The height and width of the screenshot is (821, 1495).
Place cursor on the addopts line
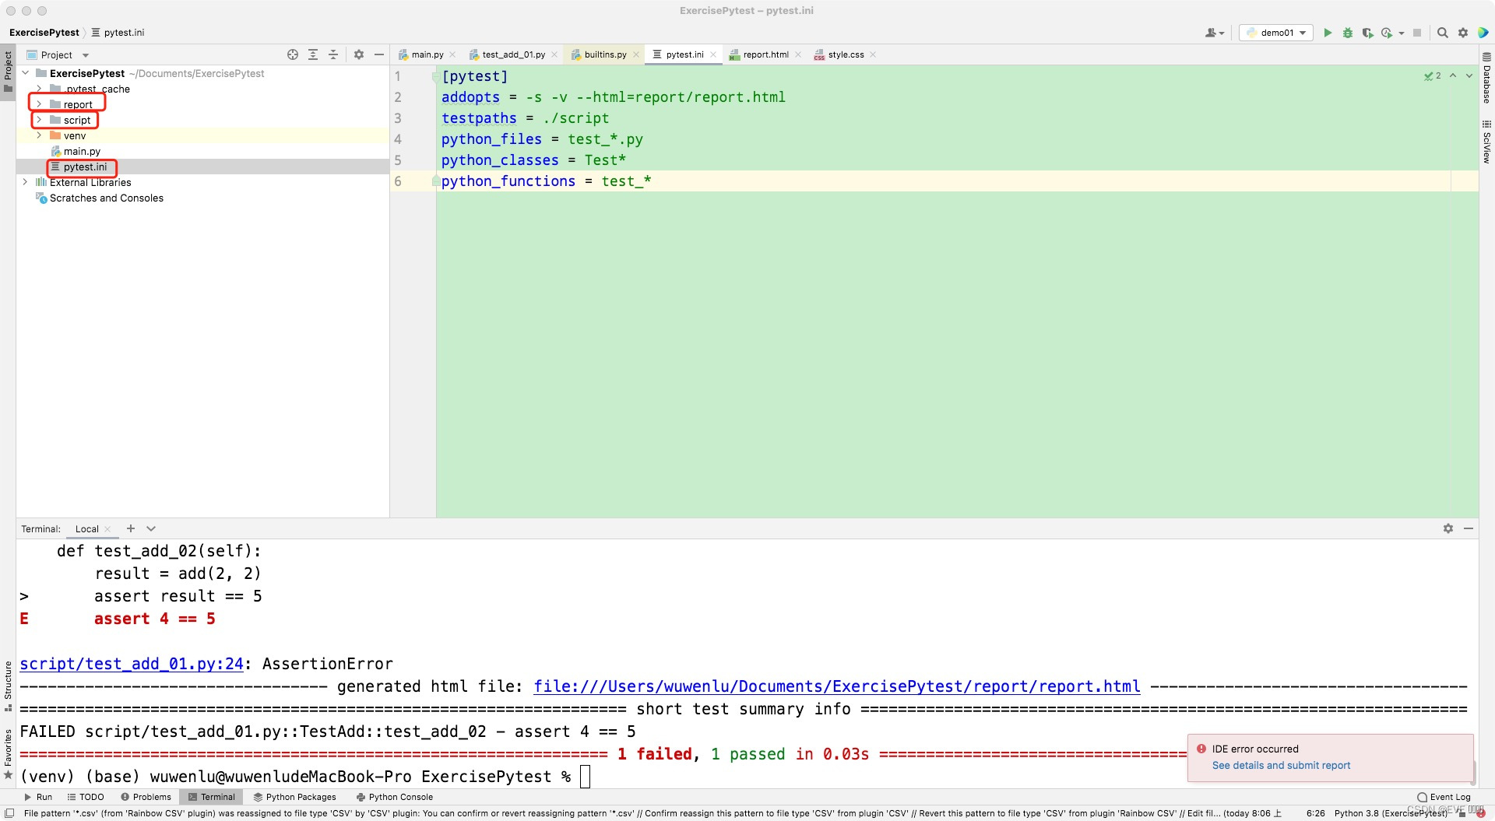(x=613, y=97)
